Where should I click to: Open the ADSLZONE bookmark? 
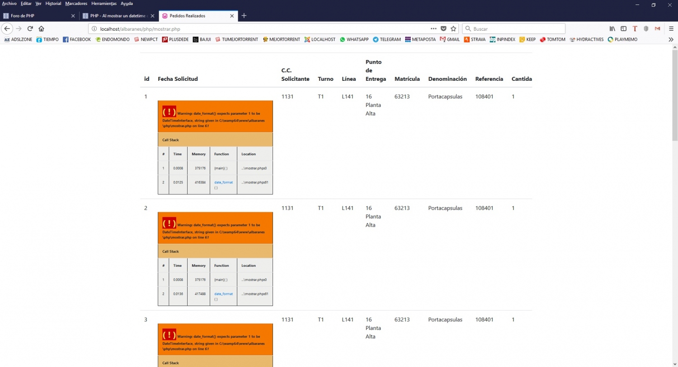pos(18,39)
